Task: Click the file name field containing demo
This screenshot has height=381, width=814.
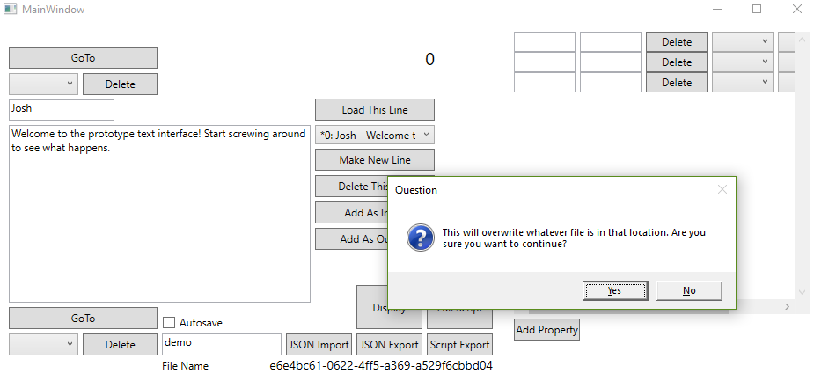Action: pyautogui.click(x=221, y=344)
